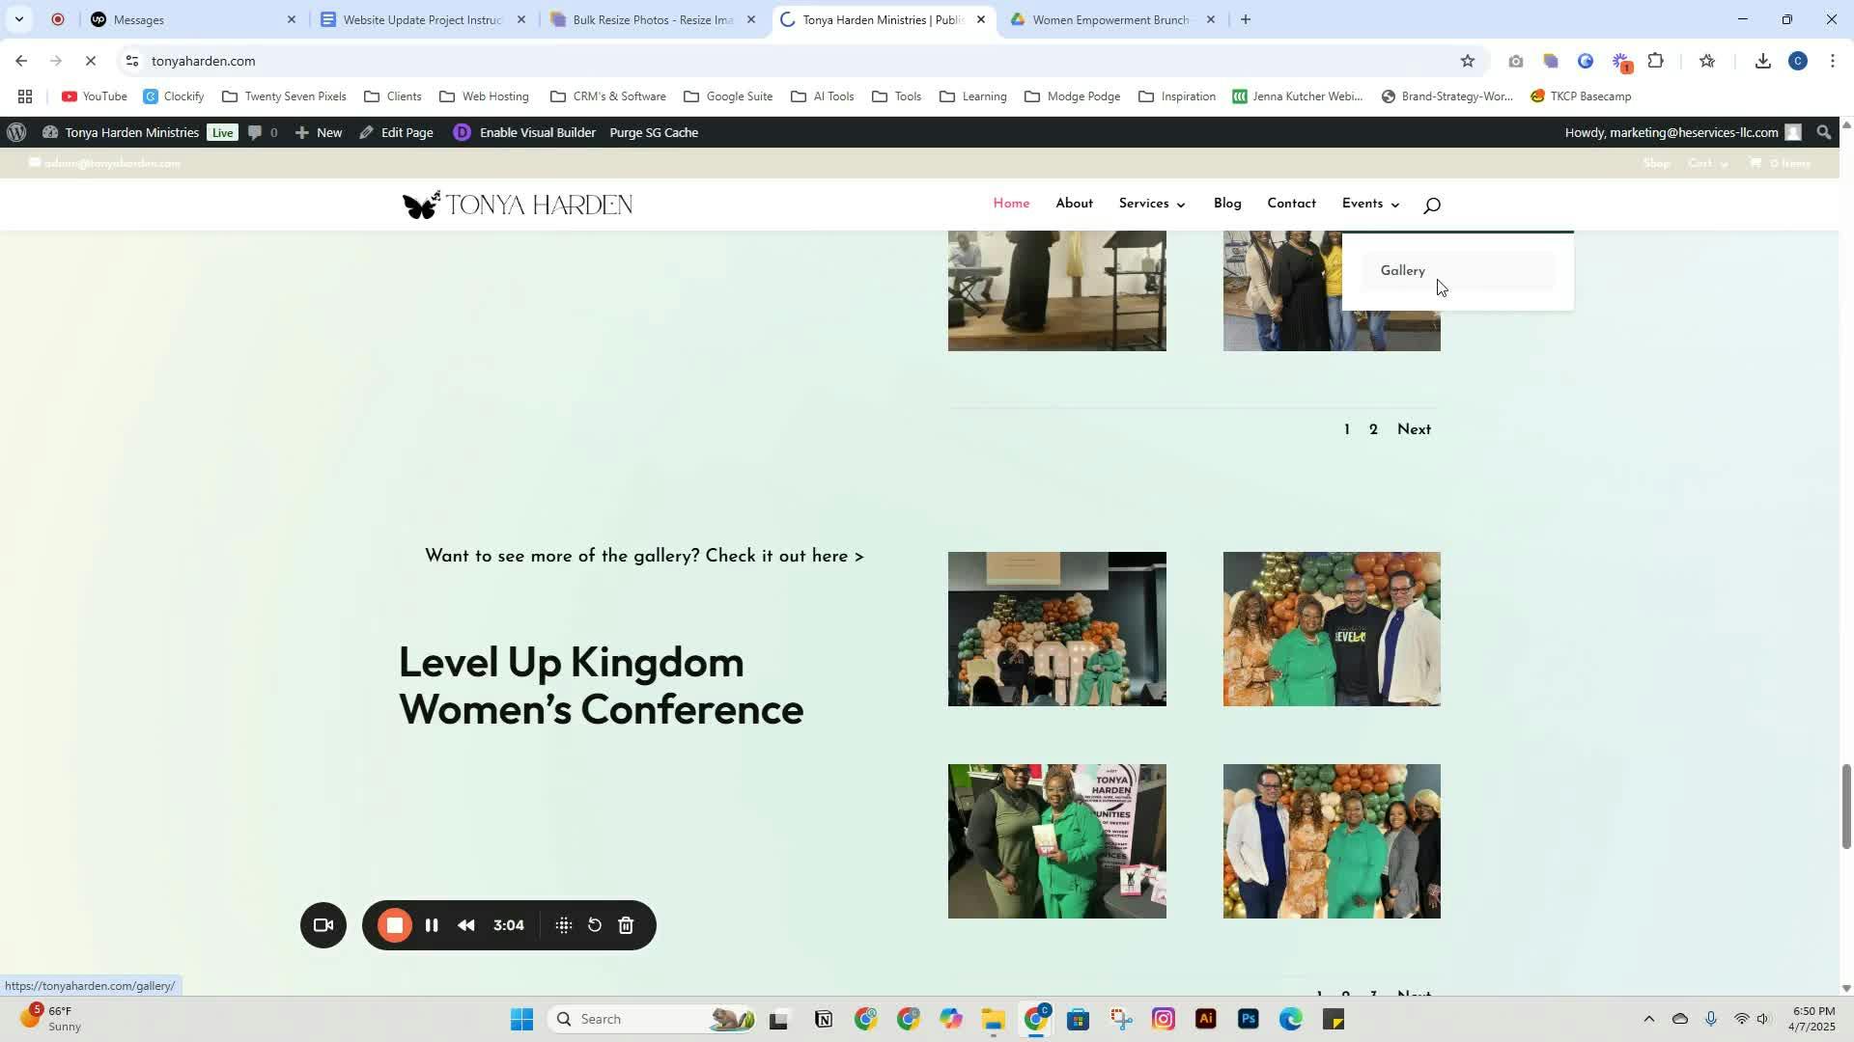
Task: Open the browser extensions puzzle icon
Action: [x=1655, y=61]
